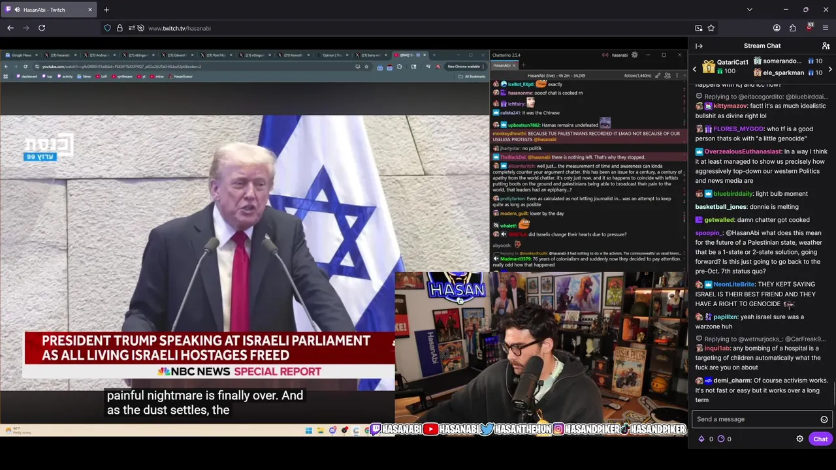Image resolution: width=836 pixels, height=470 pixels.
Task: Collapse the Stream Chat panel
Action: click(x=699, y=46)
